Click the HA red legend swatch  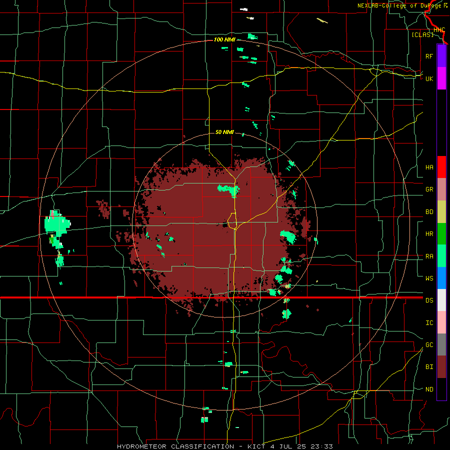[x=441, y=167]
